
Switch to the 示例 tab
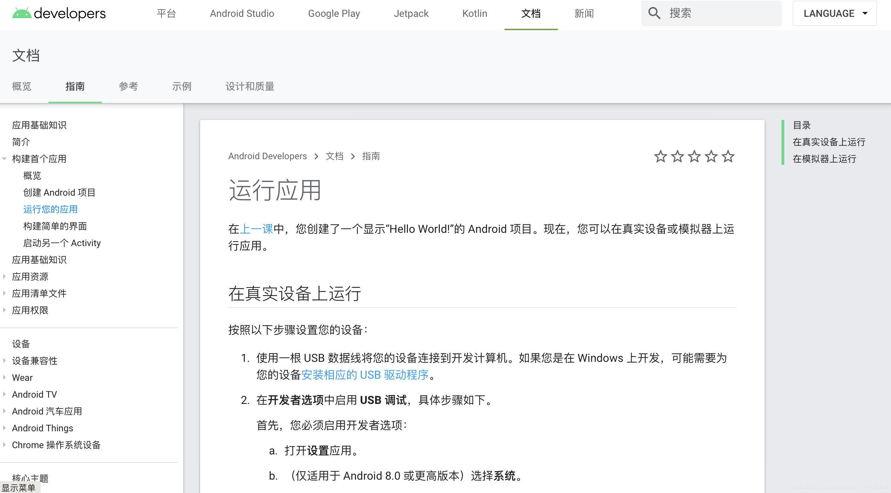pyautogui.click(x=182, y=86)
